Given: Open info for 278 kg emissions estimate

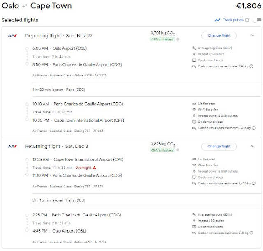Looking at the screenshot, I should click(251, 233).
